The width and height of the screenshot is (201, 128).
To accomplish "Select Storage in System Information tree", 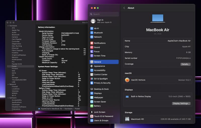I will 15,78.
